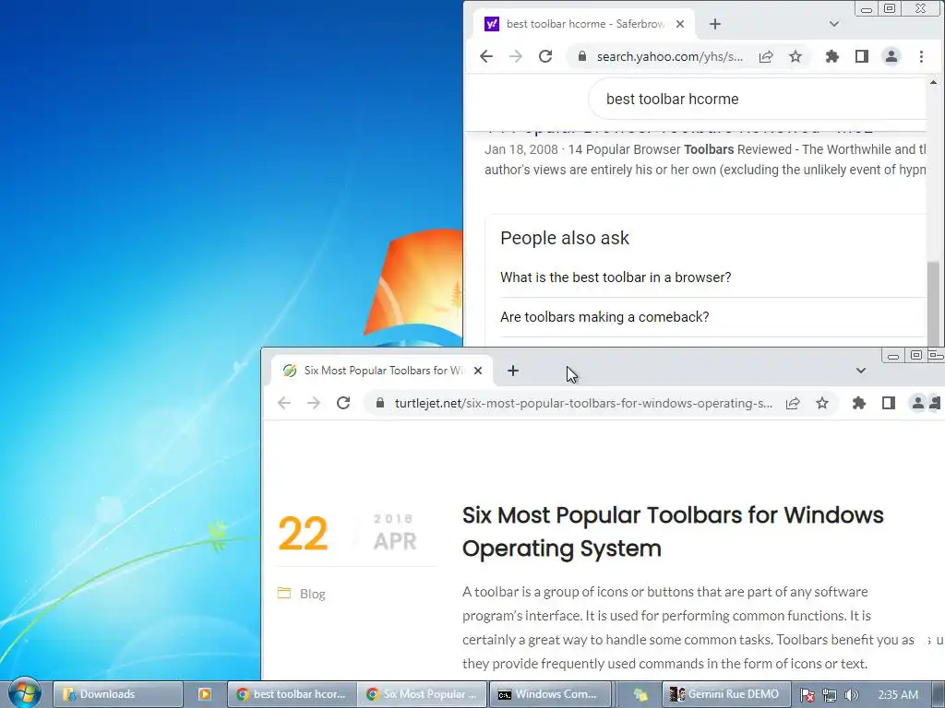Bookmark the Yahoo search page with star
The width and height of the screenshot is (945, 708).
click(x=795, y=56)
